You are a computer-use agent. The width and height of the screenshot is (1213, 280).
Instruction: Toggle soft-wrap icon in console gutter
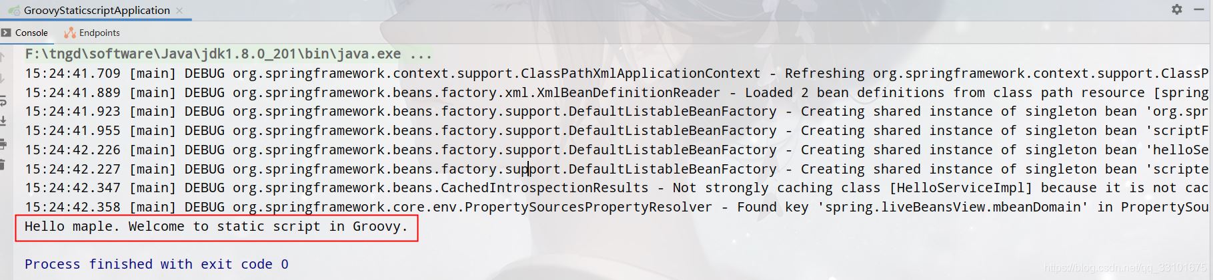coord(3,100)
